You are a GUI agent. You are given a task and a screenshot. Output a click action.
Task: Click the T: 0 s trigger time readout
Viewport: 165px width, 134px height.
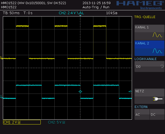28,13
